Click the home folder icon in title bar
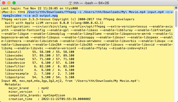The width and height of the screenshot is (178, 102). (x=70, y=3)
